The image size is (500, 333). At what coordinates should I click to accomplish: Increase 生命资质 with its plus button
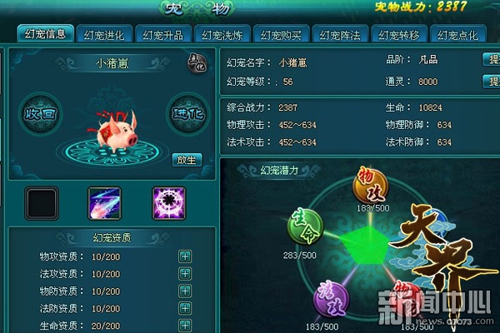(185, 326)
